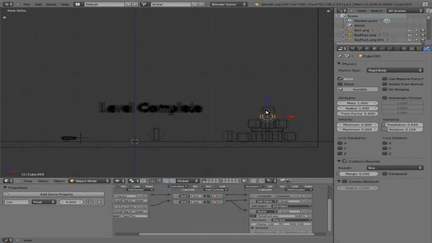
Task: Click the Add Controller button
Action: pos(215,190)
